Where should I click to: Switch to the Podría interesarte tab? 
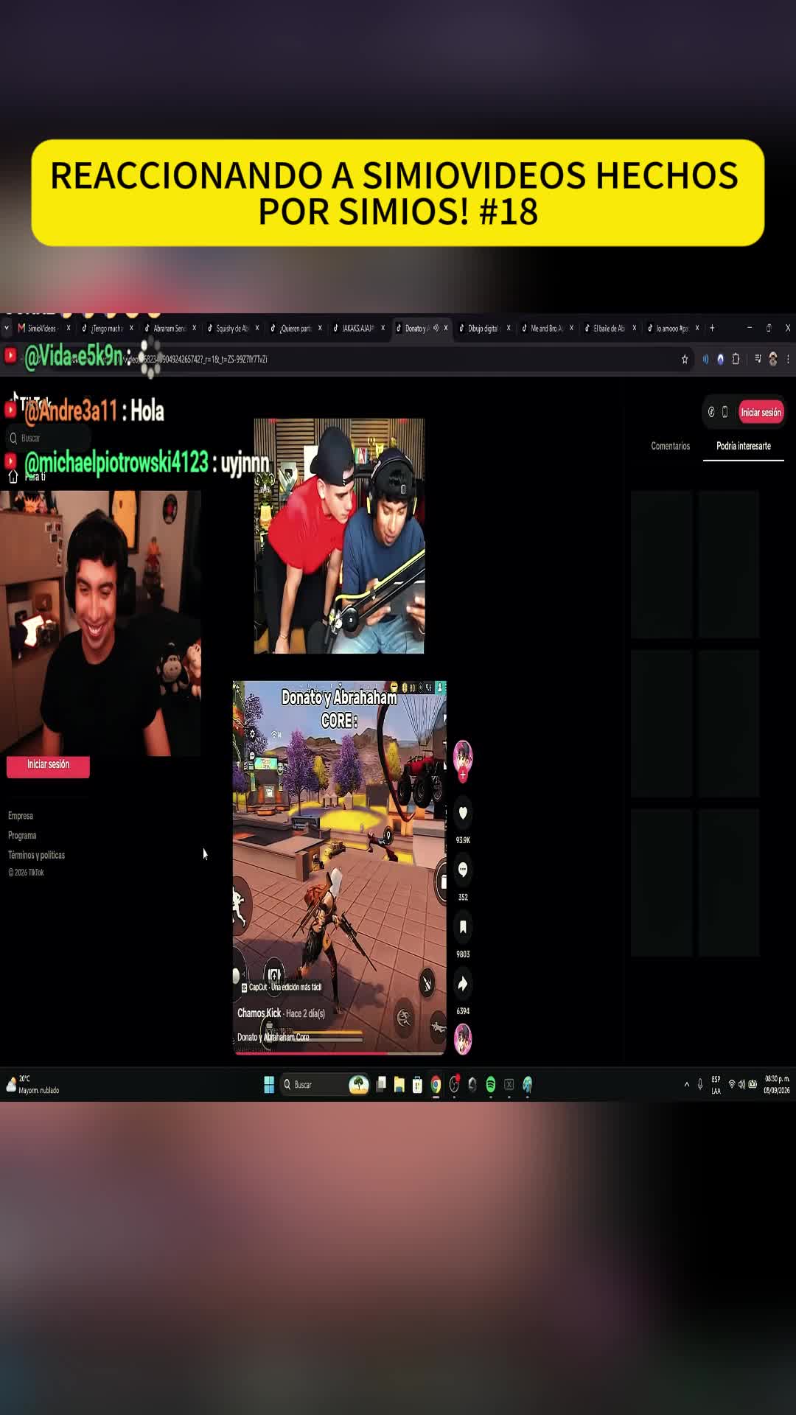[744, 446]
